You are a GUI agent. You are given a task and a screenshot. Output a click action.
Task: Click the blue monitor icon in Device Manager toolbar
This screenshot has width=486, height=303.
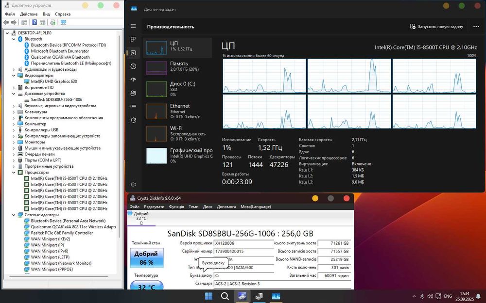63,22
